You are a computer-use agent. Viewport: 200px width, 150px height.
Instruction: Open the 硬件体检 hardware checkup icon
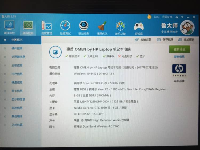[9, 27]
